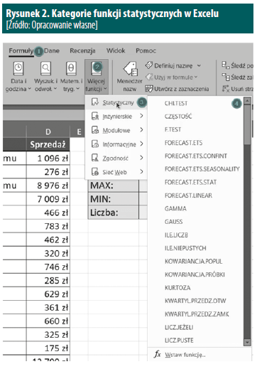The width and height of the screenshot is (257, 369).
Task: Expand the Zgodność submenu arrow
Action: click(x=141, y=158)
